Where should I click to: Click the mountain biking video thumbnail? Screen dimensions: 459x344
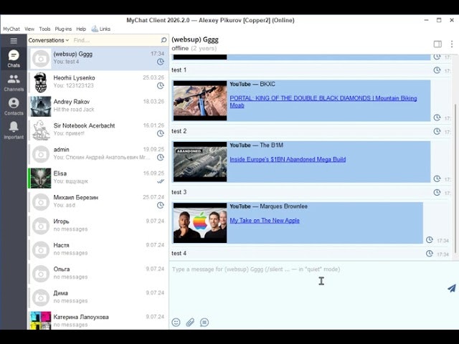pos(200,100)
